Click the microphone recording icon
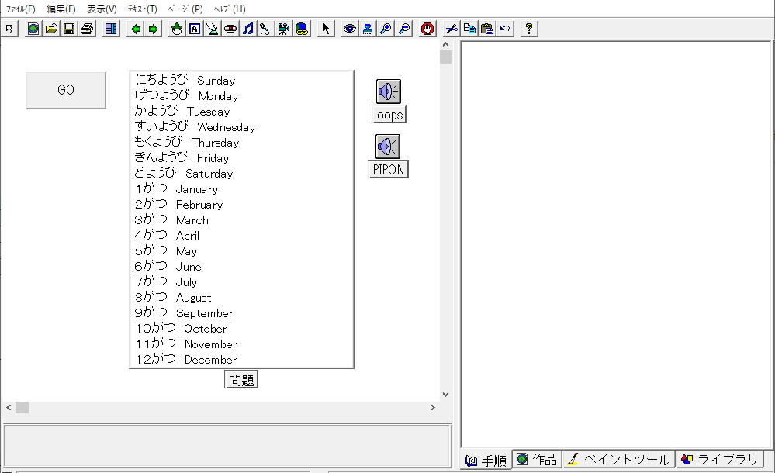Image resolution: width=775 pixels, height=473 pixels. (265, 29)
